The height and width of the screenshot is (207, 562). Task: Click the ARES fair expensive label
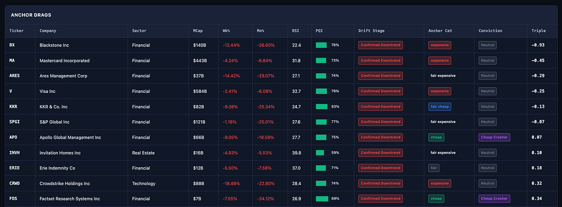point(443,76)
